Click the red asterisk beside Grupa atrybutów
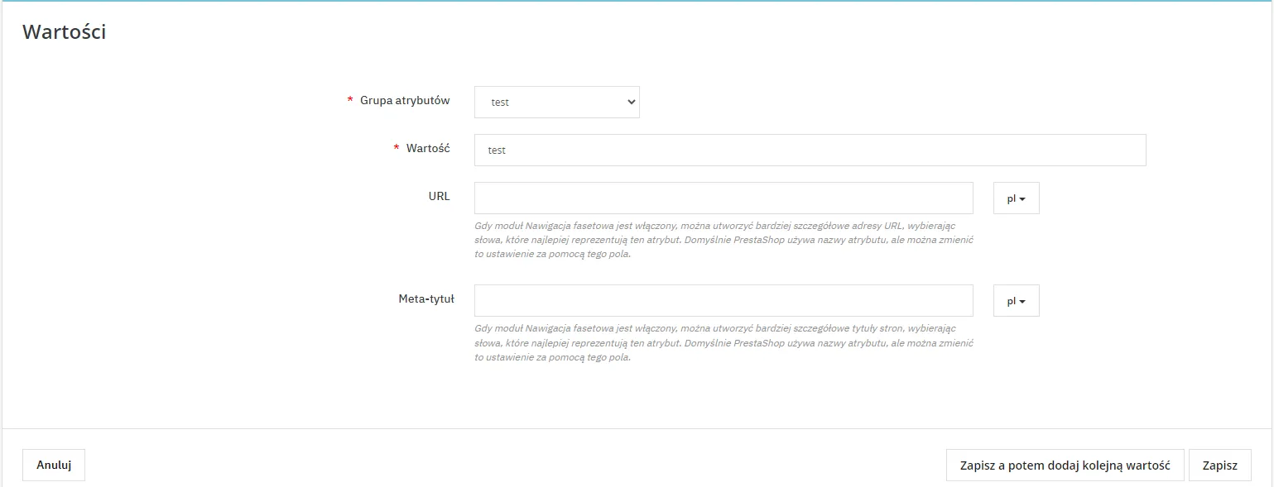 pyautogui.click(x=349, y=101)
